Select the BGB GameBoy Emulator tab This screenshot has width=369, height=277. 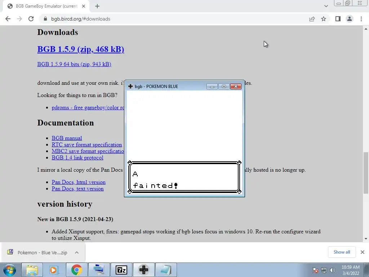46,6
